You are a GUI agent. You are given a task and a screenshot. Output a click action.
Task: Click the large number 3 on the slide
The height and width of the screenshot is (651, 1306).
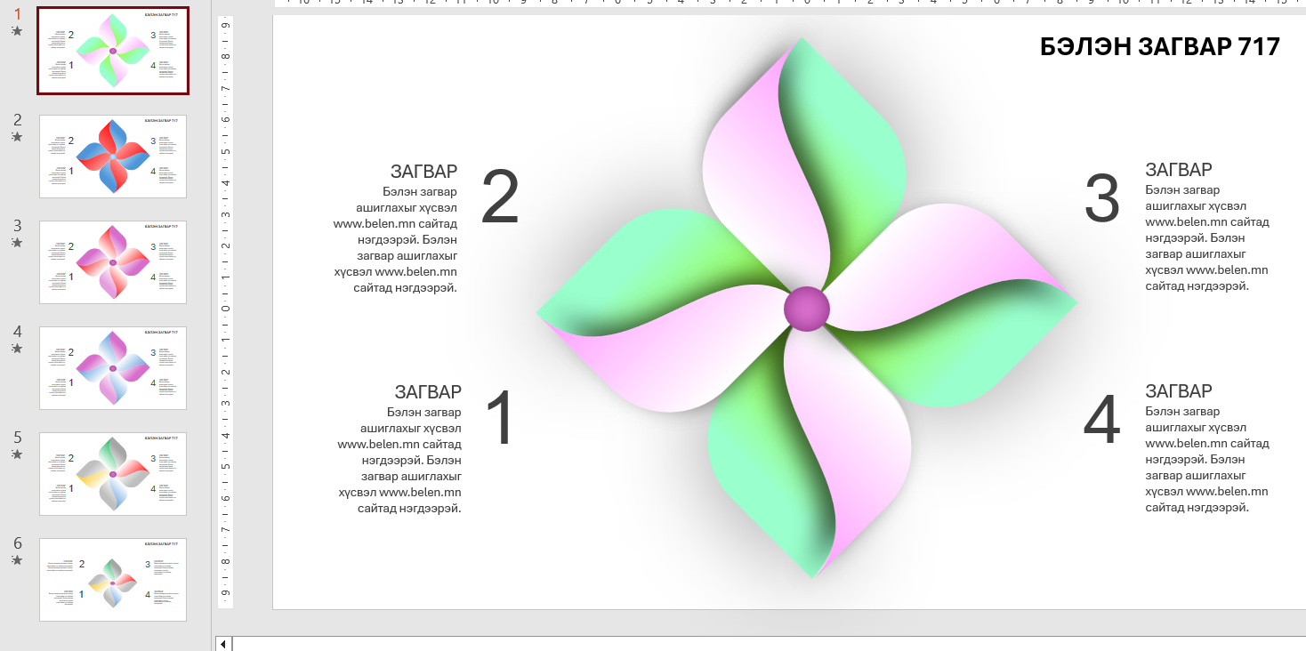1101,198
